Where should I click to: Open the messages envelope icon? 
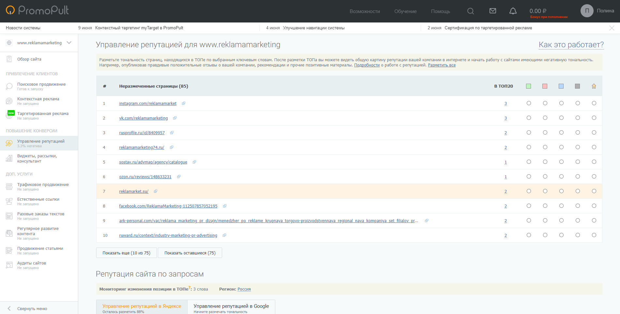point(493,11)
